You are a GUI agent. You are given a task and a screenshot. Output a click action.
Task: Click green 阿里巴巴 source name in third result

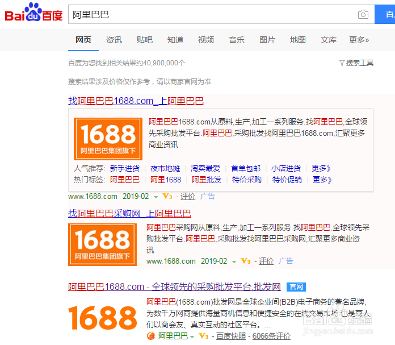pos(173,336)
